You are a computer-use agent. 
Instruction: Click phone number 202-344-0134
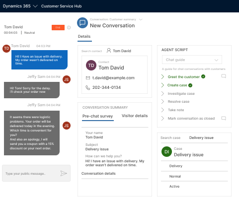106,87
